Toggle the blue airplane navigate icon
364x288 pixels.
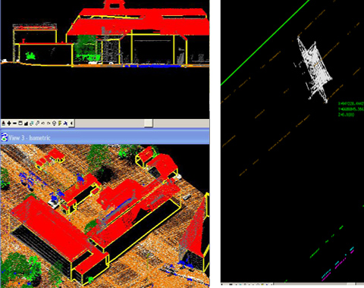[65, 124]
